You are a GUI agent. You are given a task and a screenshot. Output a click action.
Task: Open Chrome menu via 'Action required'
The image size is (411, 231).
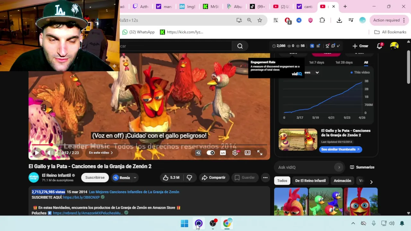389,20
